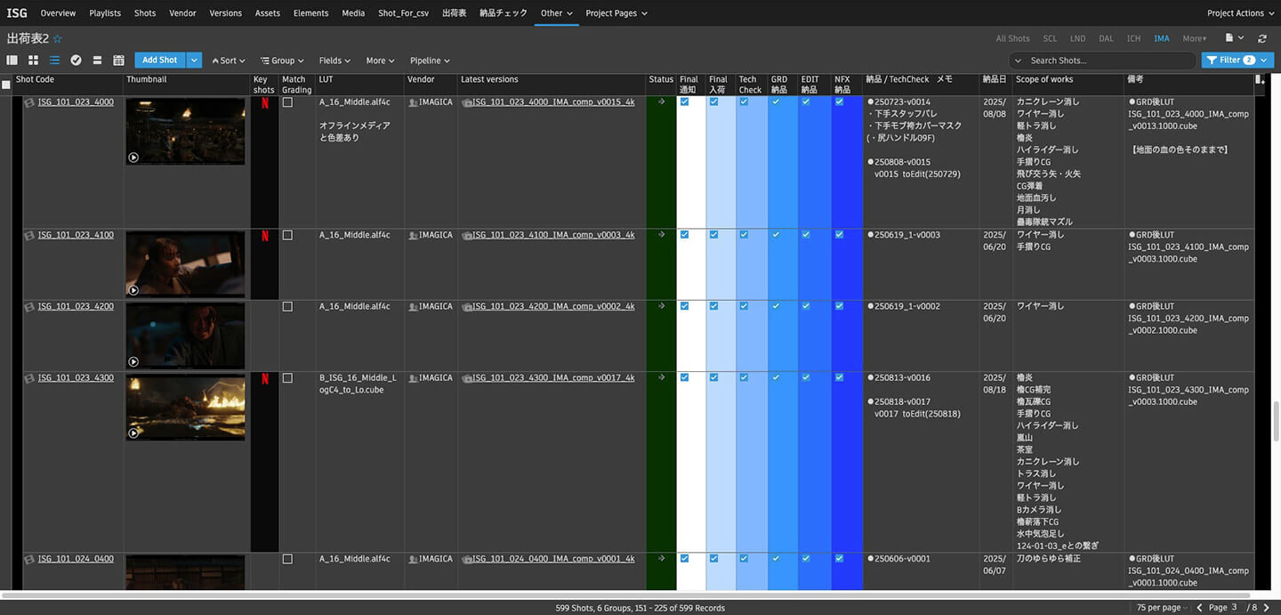Viewport: 1281px width, 615px height.
Task: Switch to calendar view icon
Action: pos(118,61)
